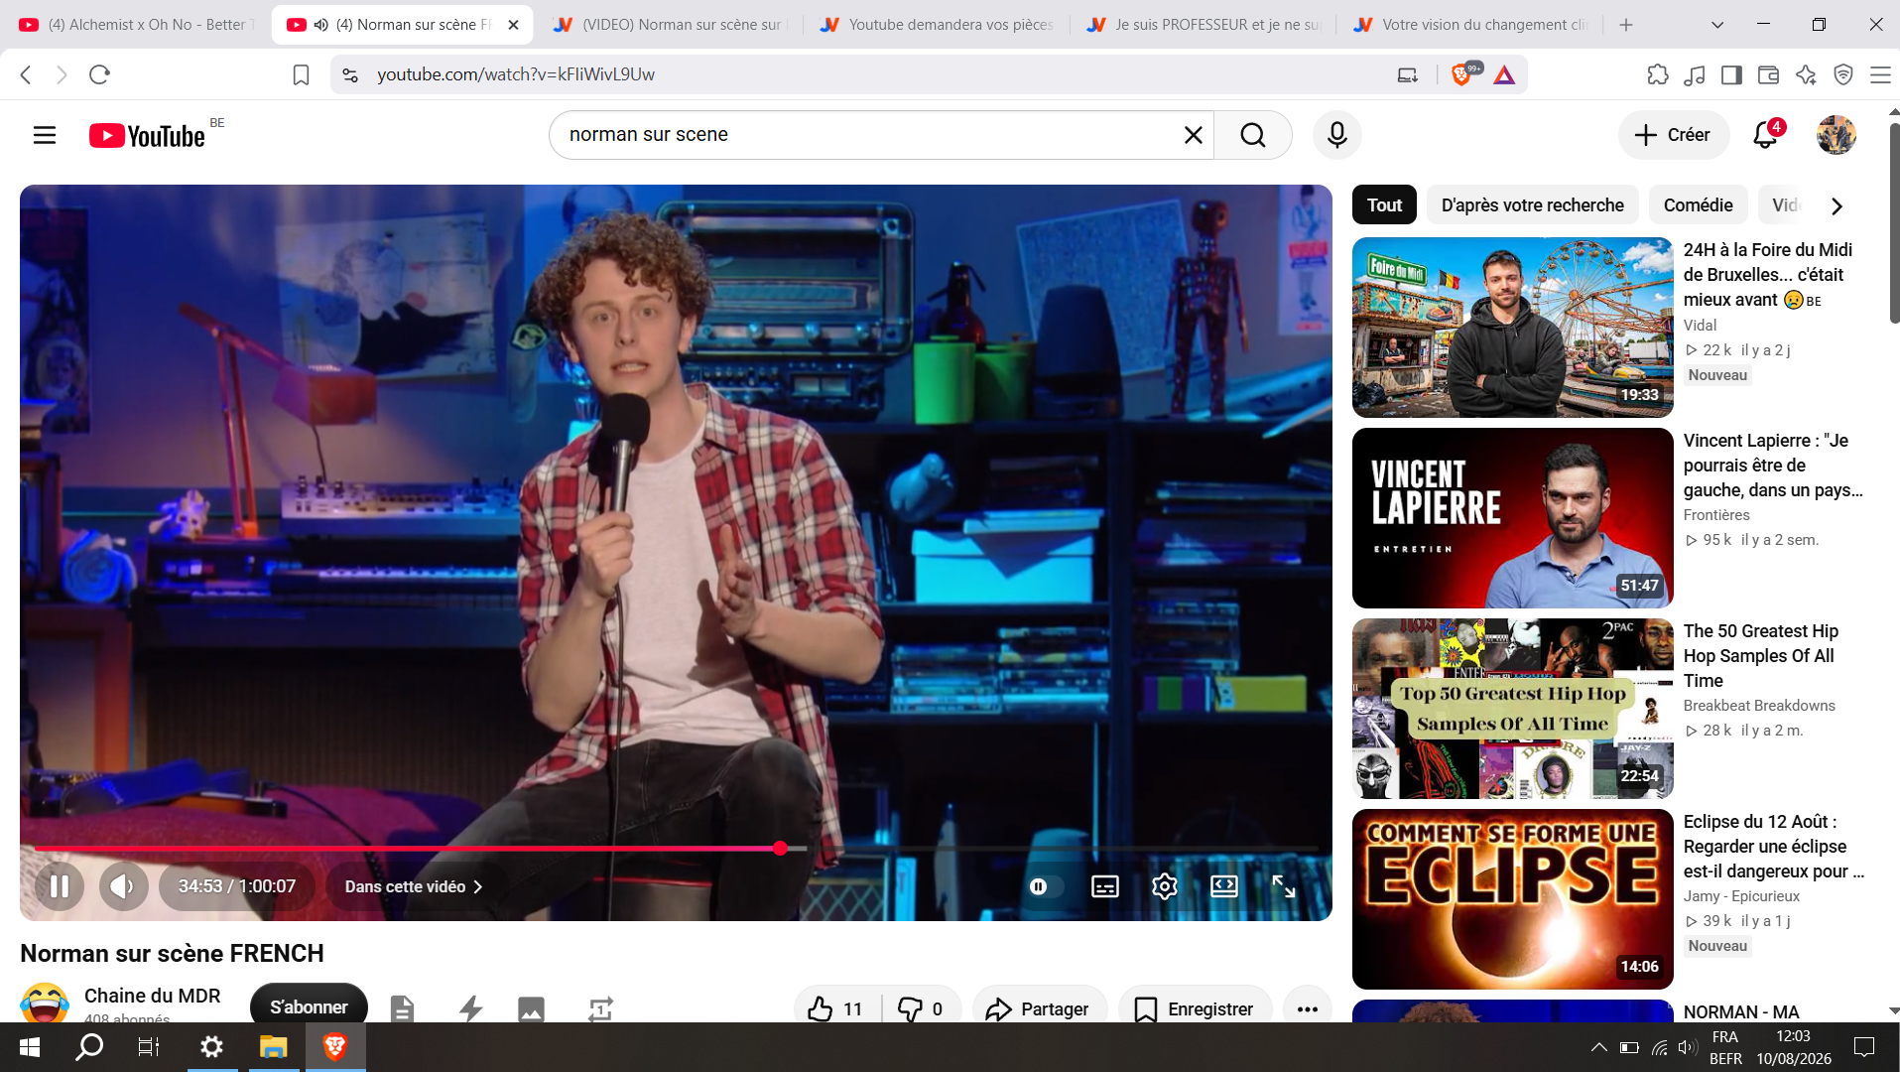Image resolution: width=1900 pixels, height=1072 pixels.
Task: Open the account avatar menu
Action: [x=1837, y=135]
